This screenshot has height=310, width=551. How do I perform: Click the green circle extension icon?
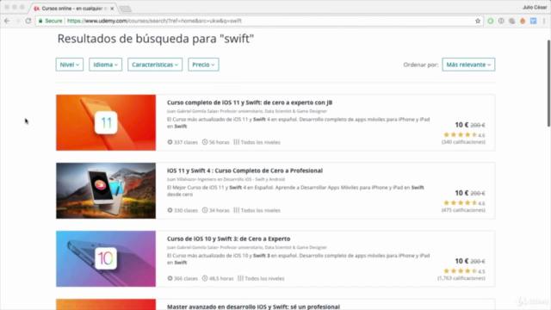pos(491,21)
